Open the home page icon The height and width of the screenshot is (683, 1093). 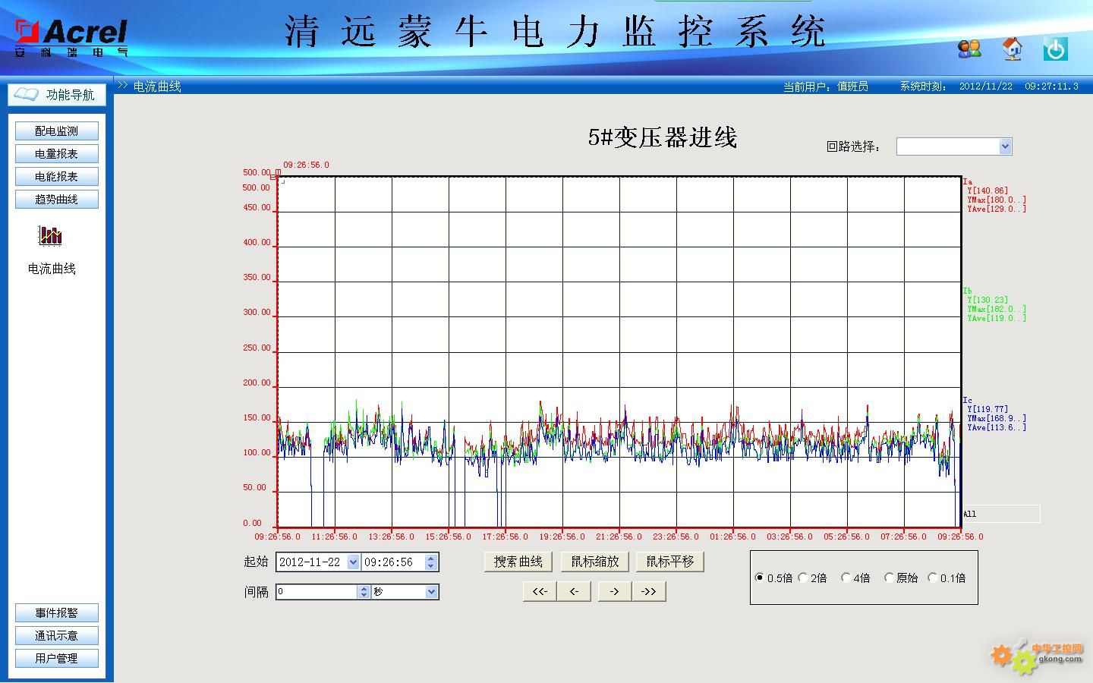point(1012,49)
